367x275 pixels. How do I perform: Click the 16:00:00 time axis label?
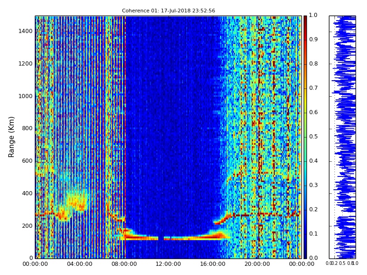pyautogui.click(x=213, y=264)
